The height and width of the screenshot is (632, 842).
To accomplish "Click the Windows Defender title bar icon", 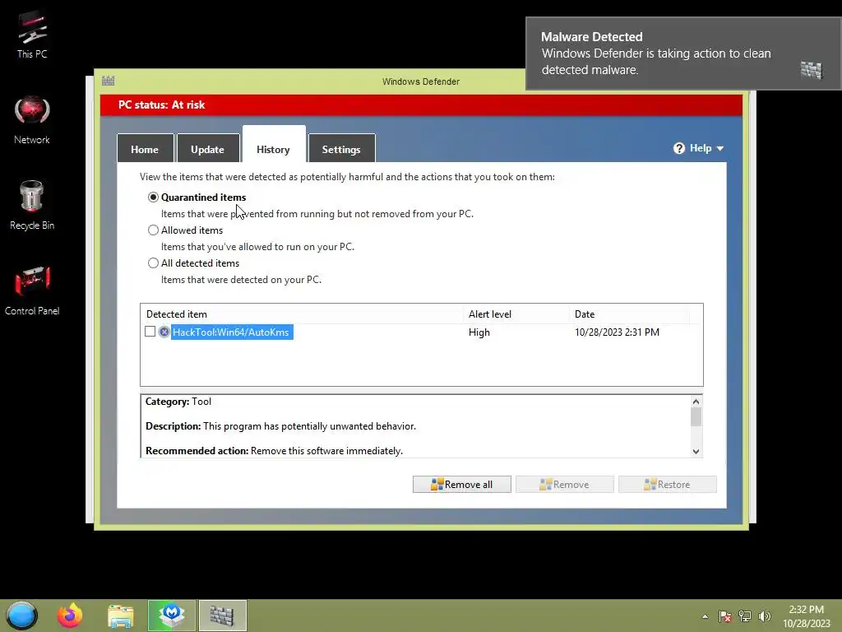I will tap(108, 81).
